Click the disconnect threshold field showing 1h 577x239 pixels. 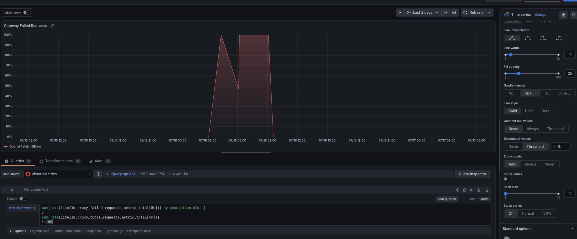pyautogui.click(x=560, y=146)
